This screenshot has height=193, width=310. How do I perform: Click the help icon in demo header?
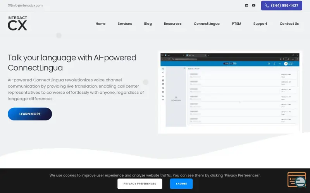tap(269, 64)
